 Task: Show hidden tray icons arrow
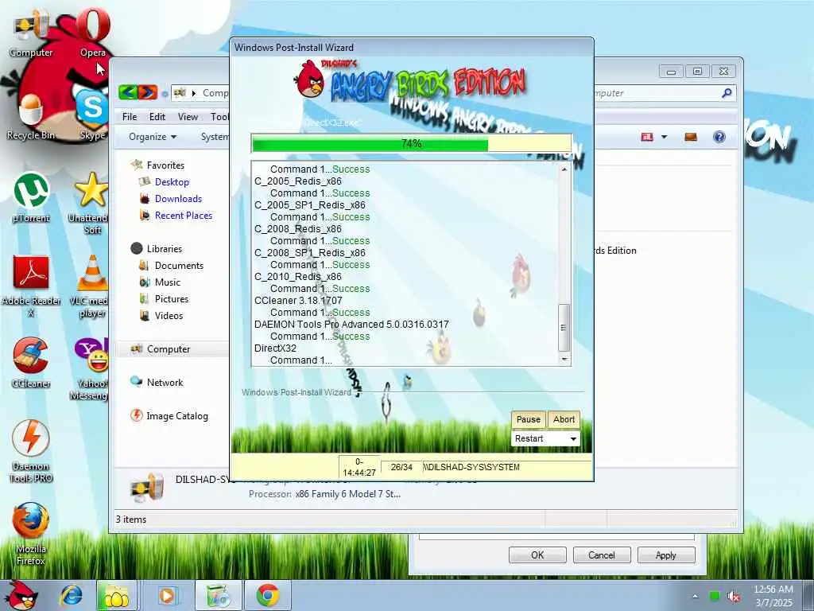coord(695,597)
